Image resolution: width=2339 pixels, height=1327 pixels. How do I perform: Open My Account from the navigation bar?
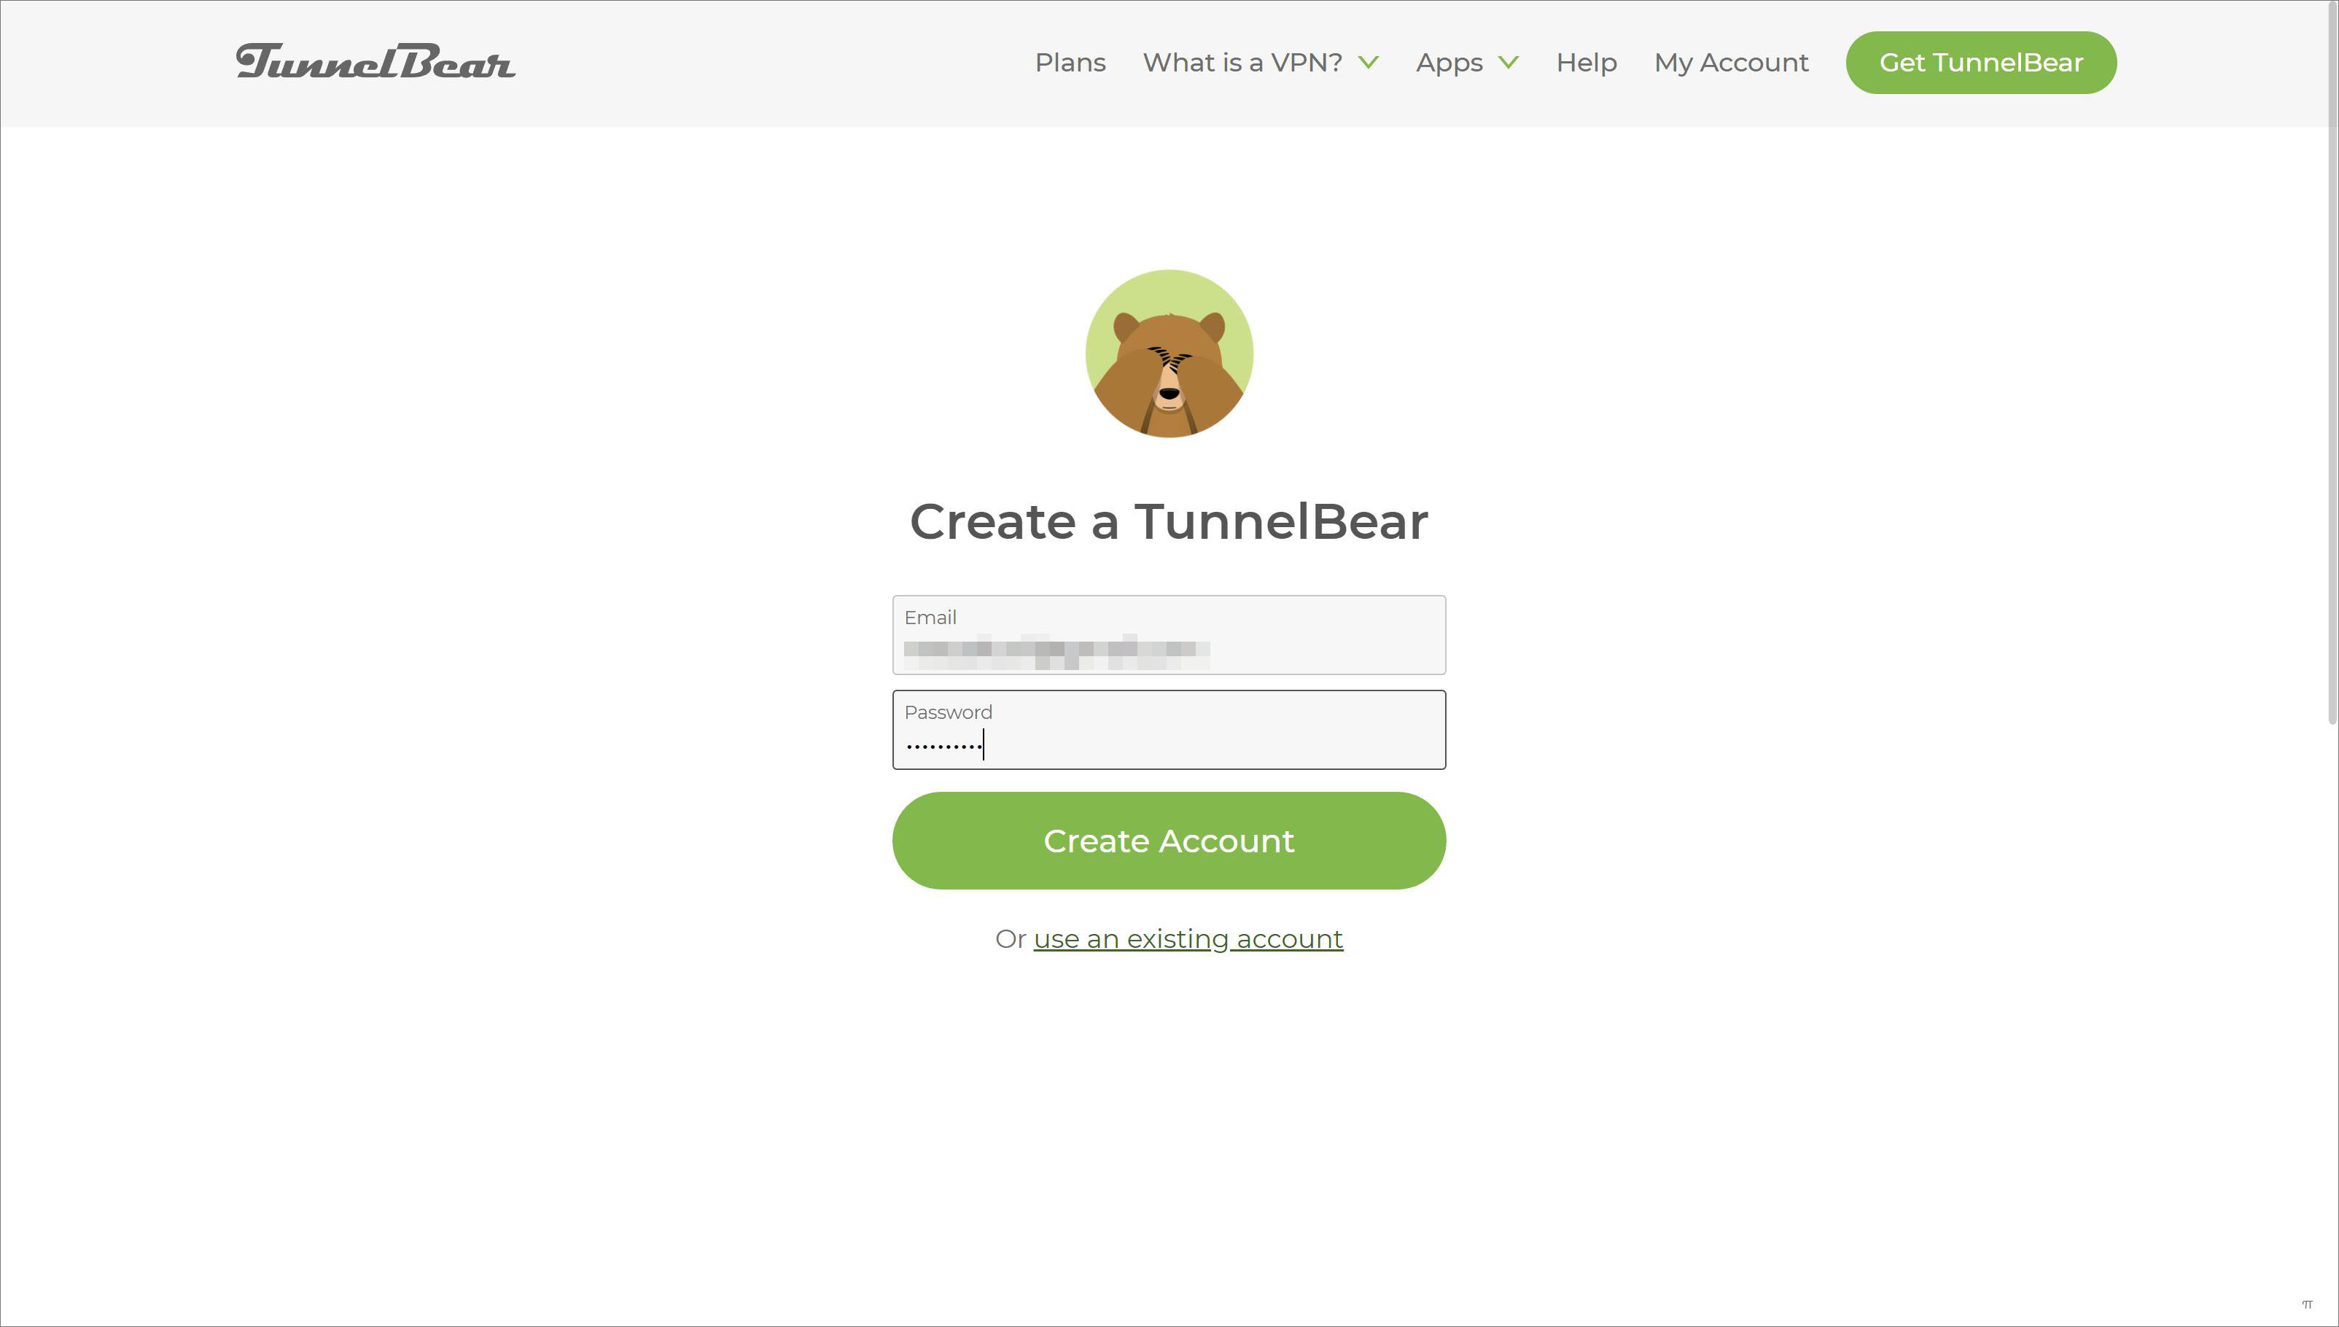1731,62
